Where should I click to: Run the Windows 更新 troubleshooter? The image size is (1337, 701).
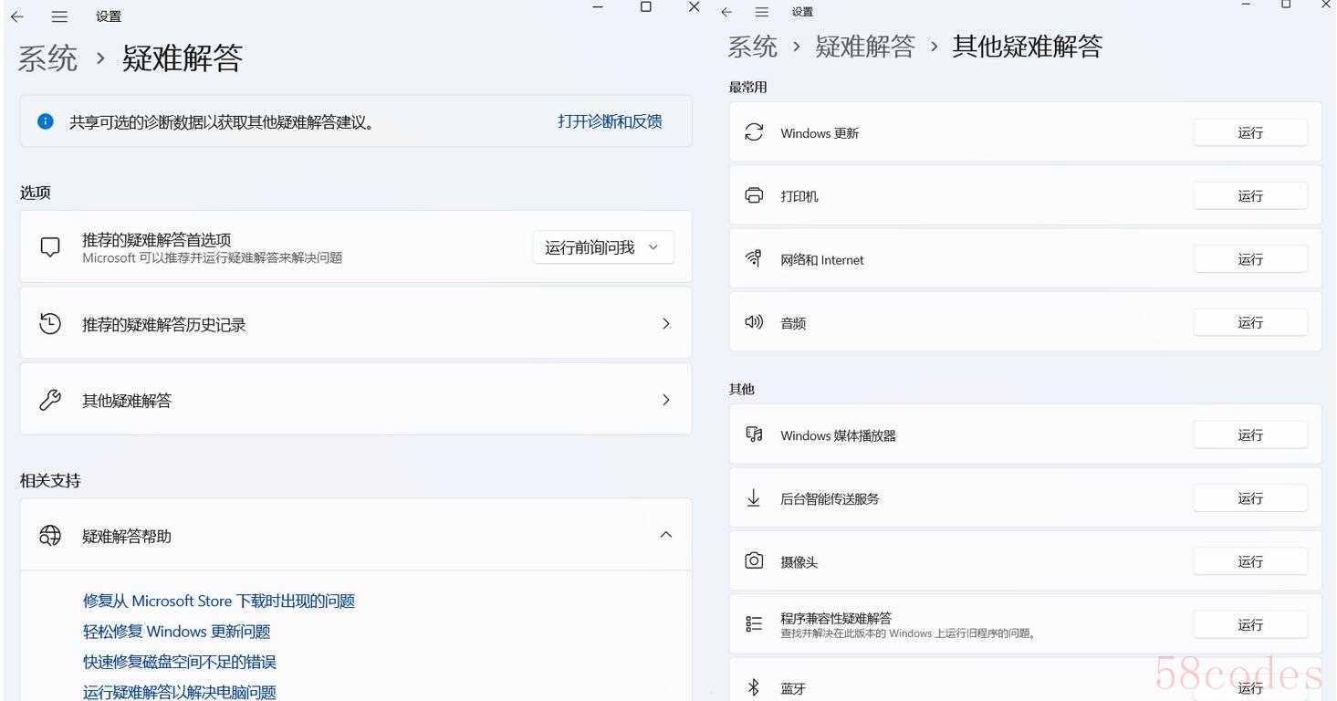pyautogui.click(x=1250, y=132)
